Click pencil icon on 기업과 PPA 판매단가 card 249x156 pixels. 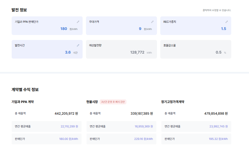pos(78,22)
